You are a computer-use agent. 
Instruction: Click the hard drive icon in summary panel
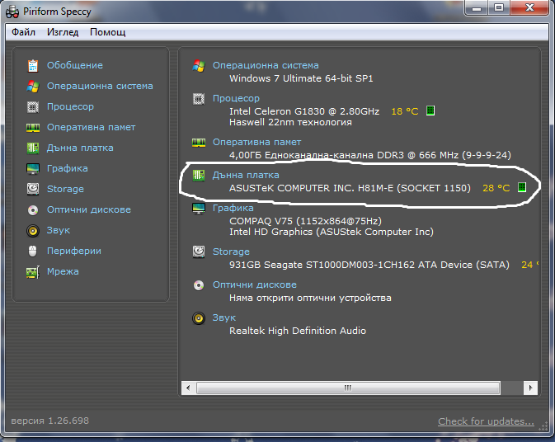199,252
